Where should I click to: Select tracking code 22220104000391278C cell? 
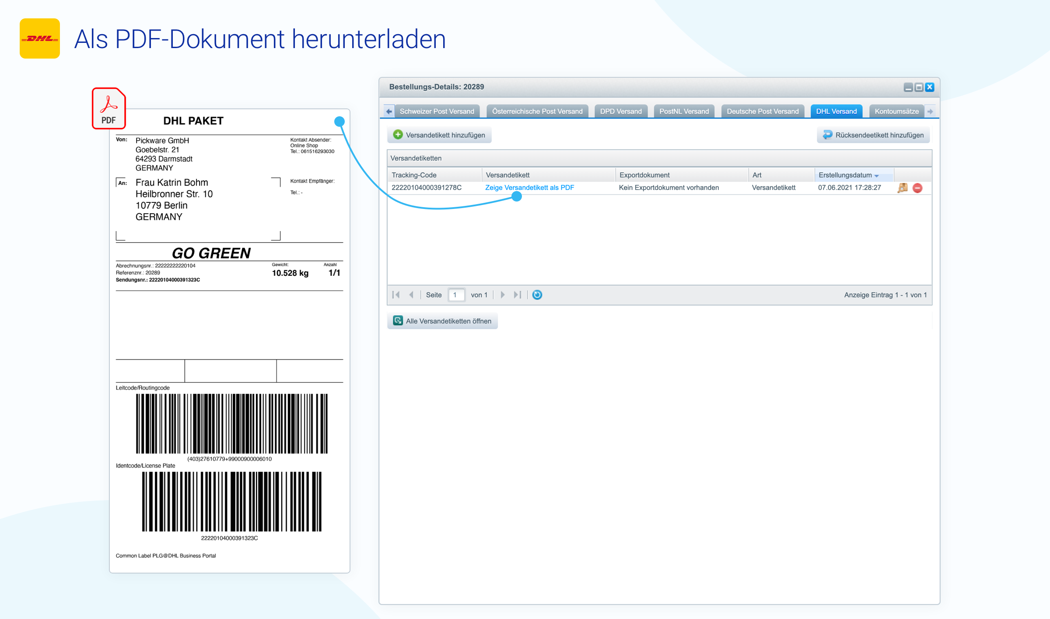[x=427, y=188]
